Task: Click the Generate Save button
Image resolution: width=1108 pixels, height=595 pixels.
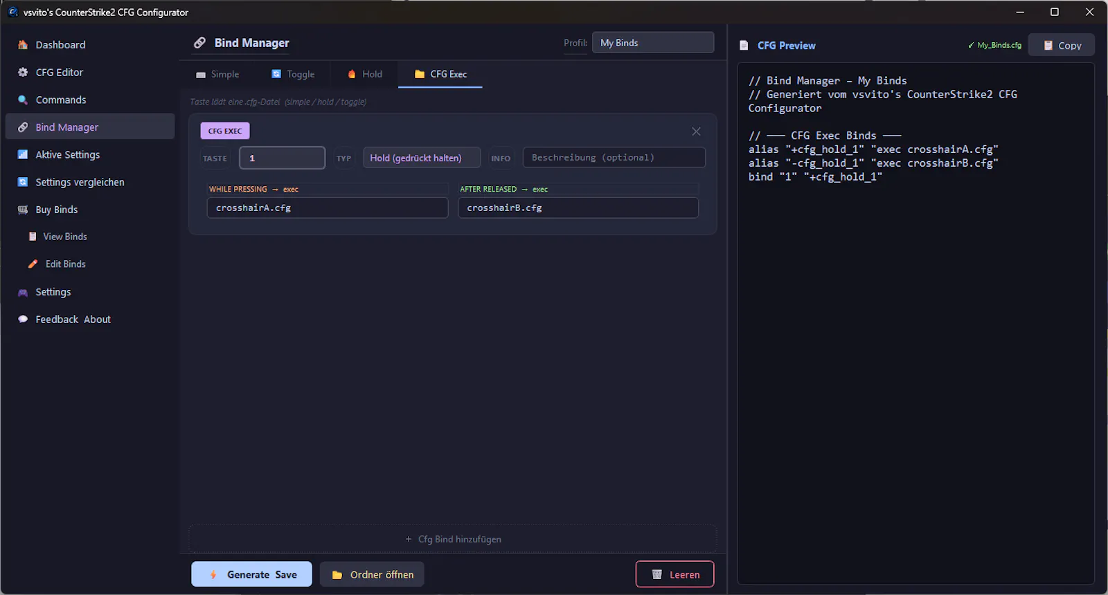Action: (251, 574)
